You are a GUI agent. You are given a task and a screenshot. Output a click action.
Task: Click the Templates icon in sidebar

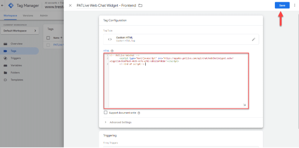tap(5, 80)
